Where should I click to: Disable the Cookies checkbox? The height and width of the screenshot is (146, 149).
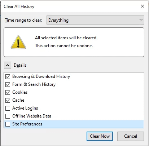(x=8, y=92)
